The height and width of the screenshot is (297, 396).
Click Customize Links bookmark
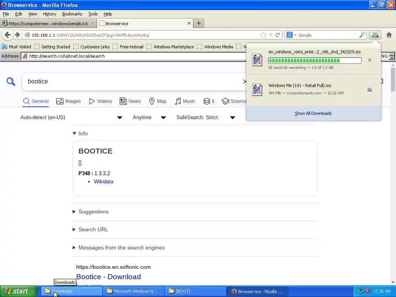click(91, 47)
